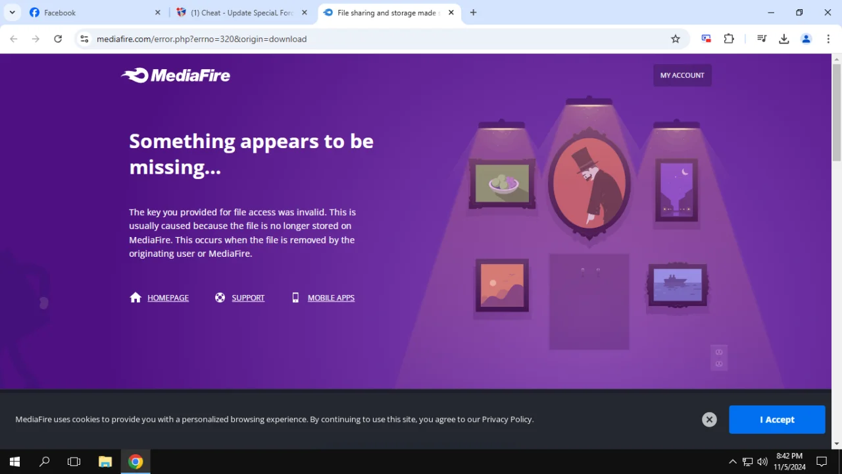Close the MediaFire tab

[451, 13]
